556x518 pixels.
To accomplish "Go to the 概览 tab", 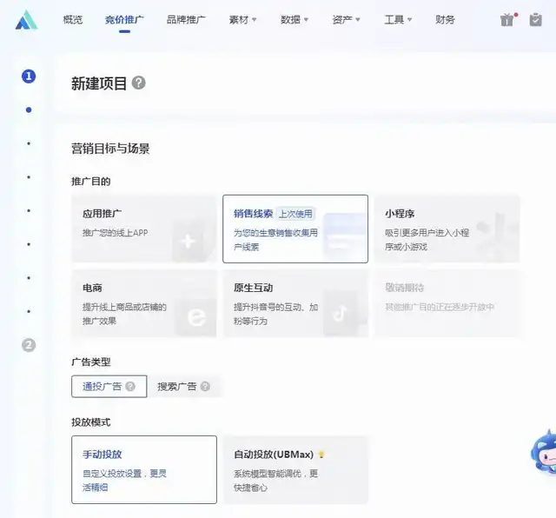I will (x=73, y=19).
